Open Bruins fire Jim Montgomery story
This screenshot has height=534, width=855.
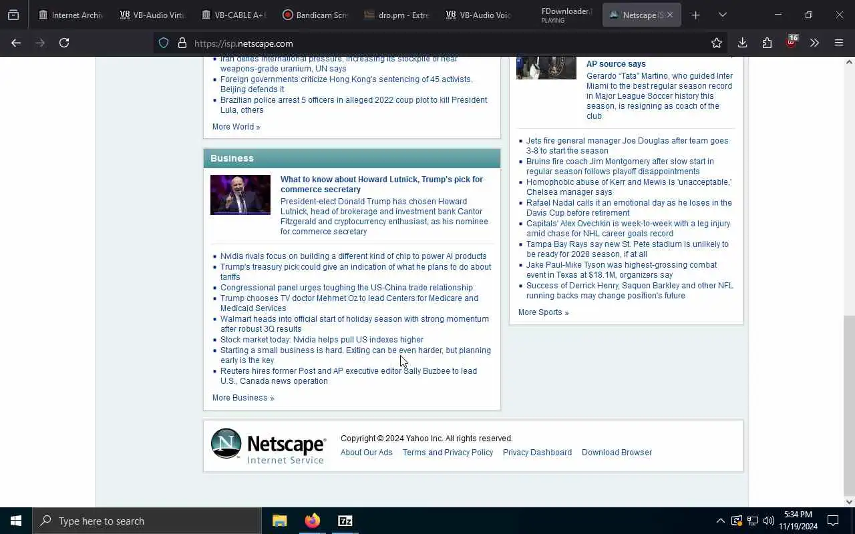pos(620,166)
